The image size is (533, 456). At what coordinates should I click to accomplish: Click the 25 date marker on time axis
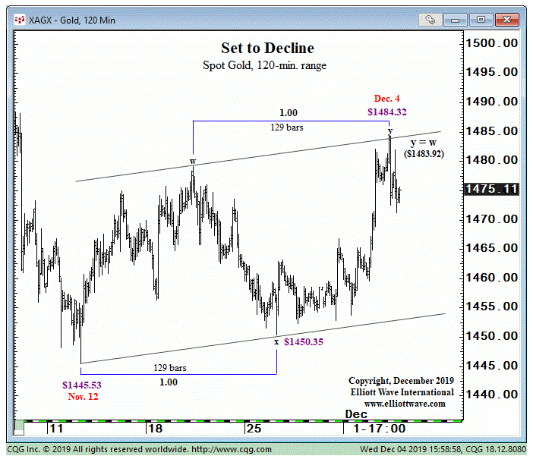[x=254, y=429]
